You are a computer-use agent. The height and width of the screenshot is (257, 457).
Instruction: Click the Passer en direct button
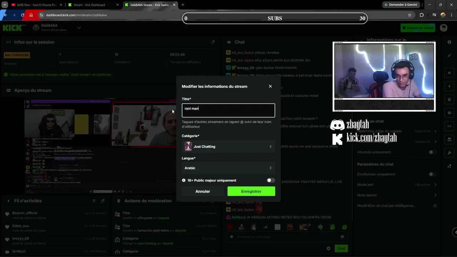tap(418, 28)
